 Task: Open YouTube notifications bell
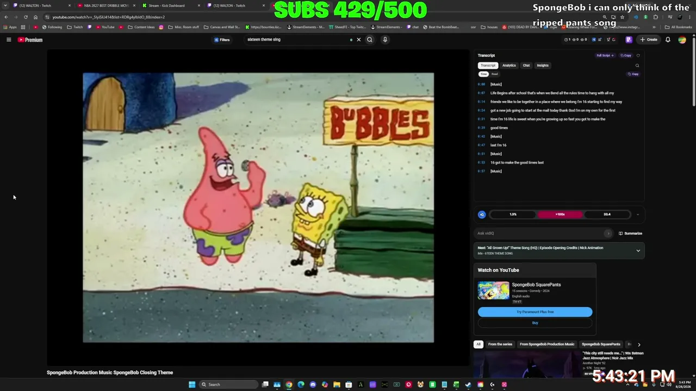pyautogui.click(x=668, y=40)
